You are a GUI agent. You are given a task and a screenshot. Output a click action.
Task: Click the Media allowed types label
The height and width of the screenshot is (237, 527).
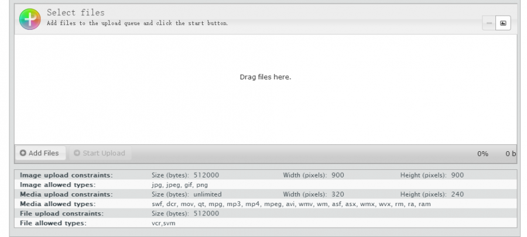tap(58, 204)
